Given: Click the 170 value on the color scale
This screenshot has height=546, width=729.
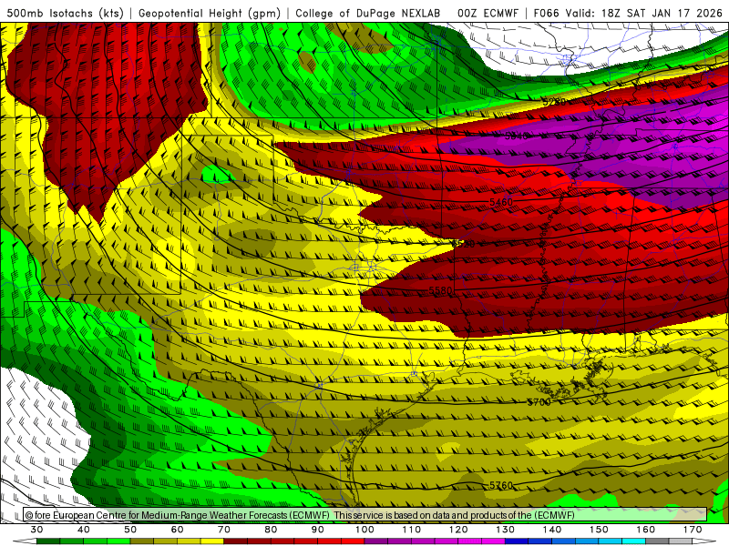Looking at the screenshot, I should point(693,530).
